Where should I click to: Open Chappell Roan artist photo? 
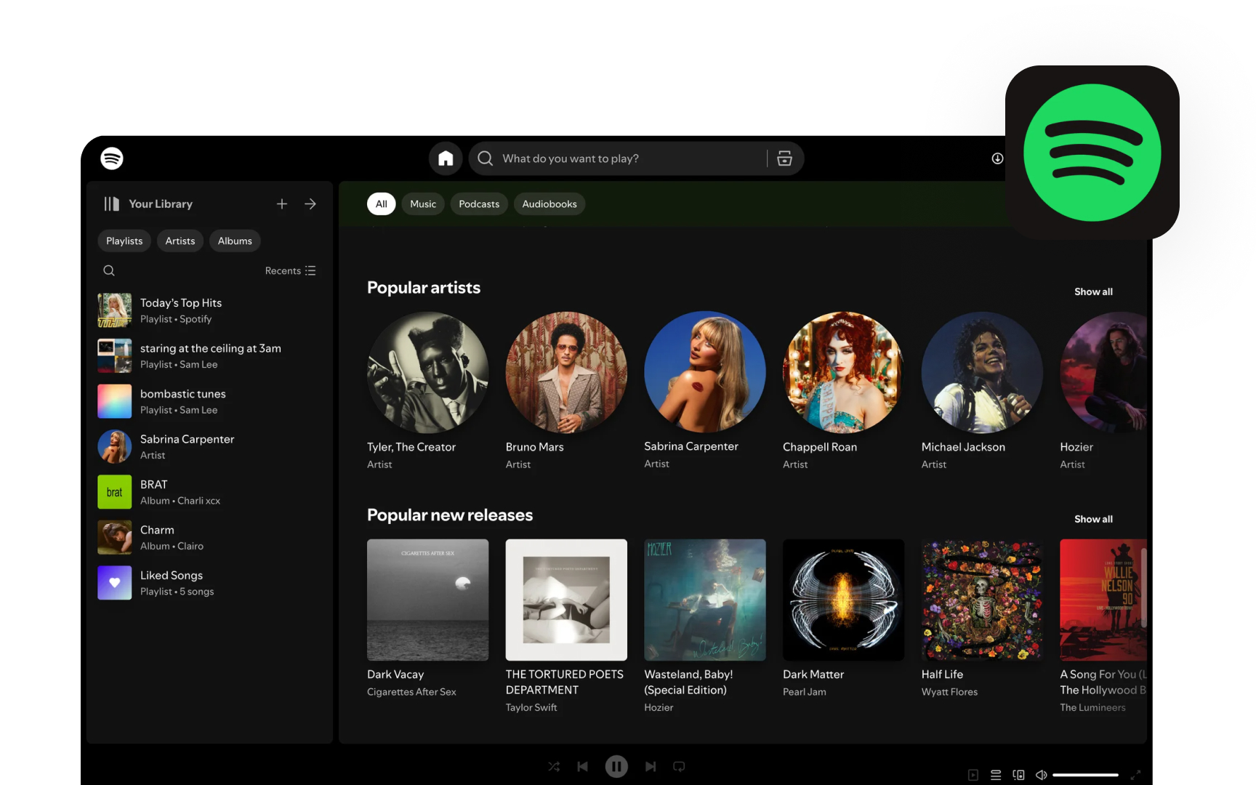pyautogui.click(x=843, y=372)
